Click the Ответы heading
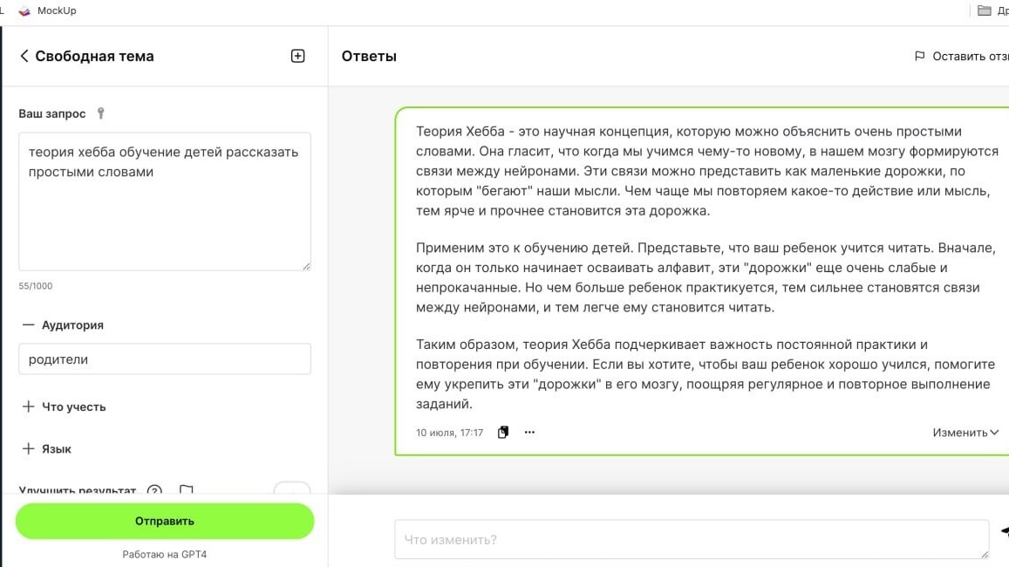Viewport: 1009px width, 567px height. [369, 56]
